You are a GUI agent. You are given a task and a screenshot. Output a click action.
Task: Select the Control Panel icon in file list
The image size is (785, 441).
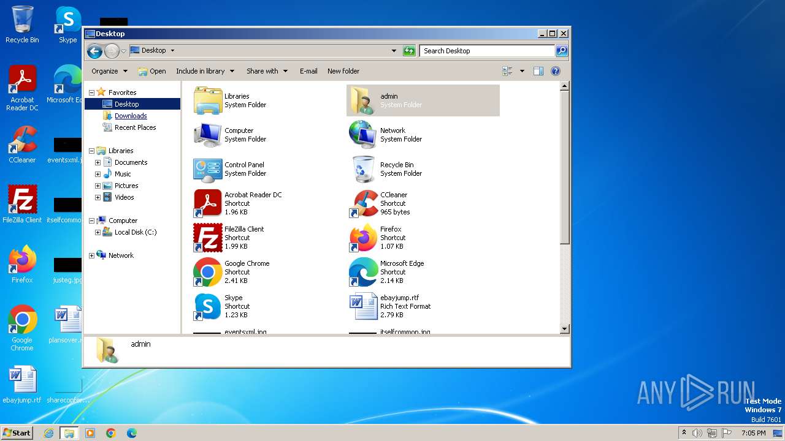click(208, 169)
